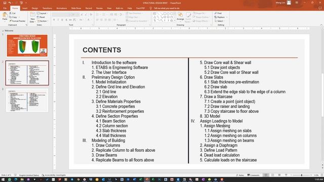Image resolution: width=324 pixels, height=182 pixels.
Task: Select slide 3 thumbnail
Action: 27,101
